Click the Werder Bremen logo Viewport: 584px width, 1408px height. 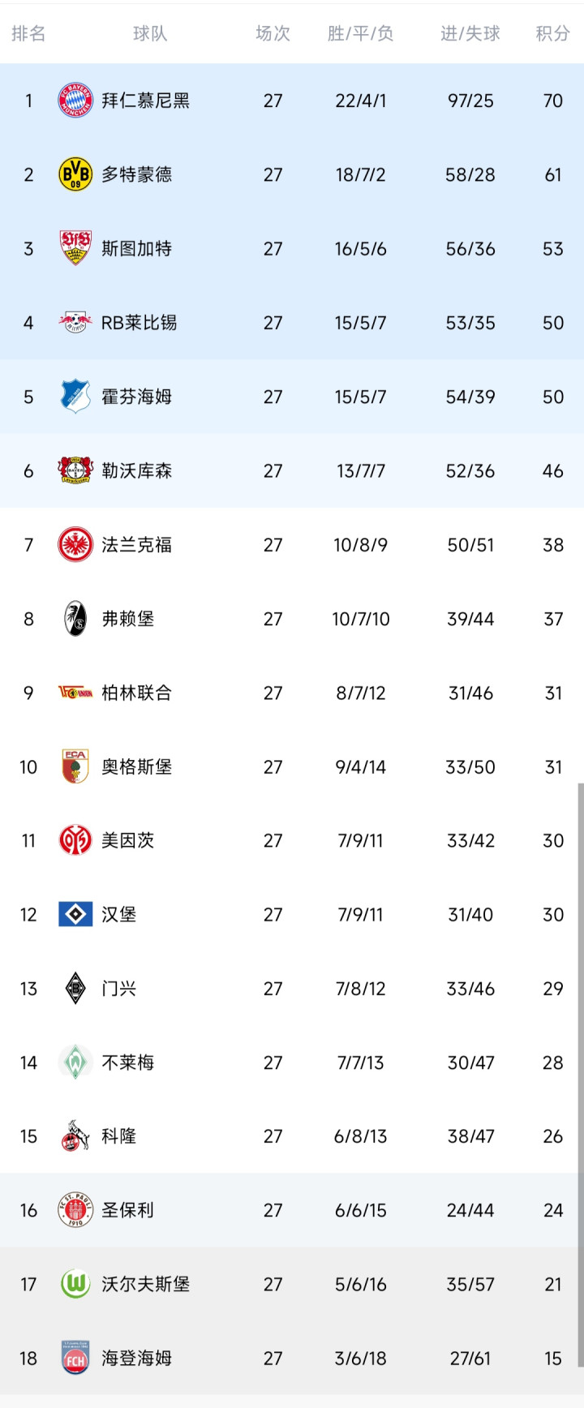coord(75,1062)
